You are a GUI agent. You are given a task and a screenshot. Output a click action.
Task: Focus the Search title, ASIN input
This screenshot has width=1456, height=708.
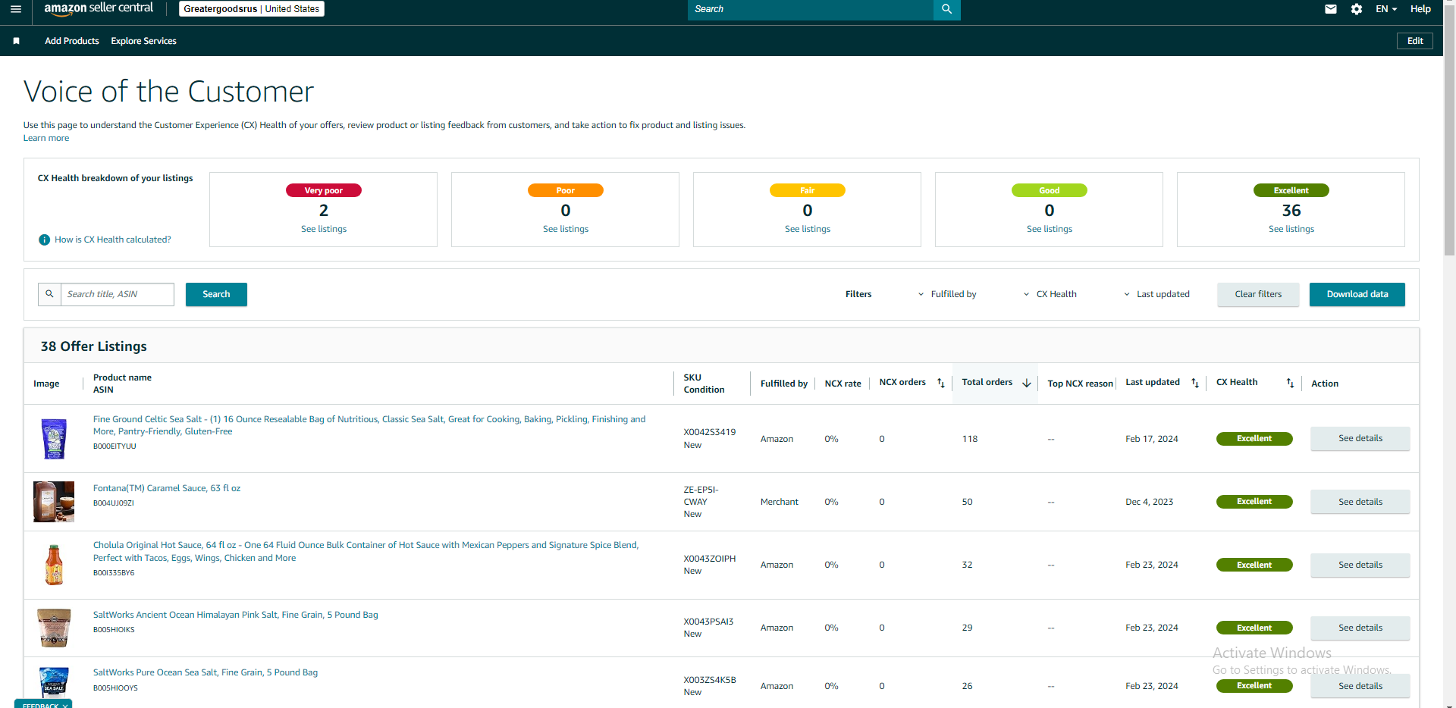click(118, 294)
